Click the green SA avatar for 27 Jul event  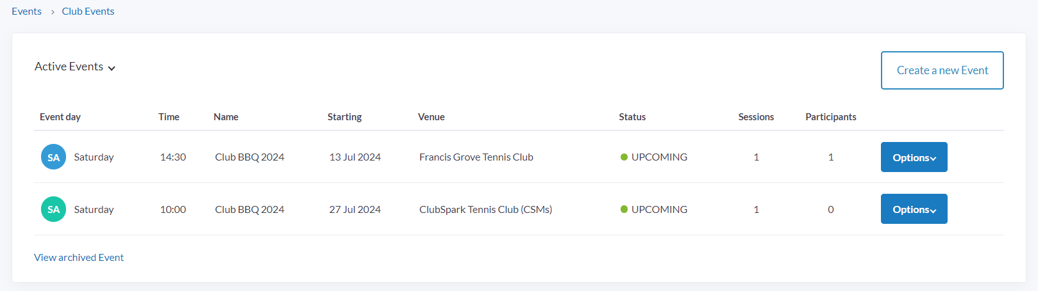(53, 209)
